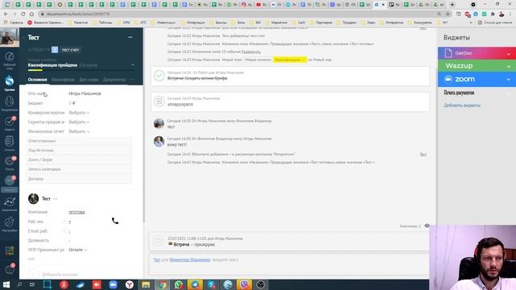Click the Договор field row
The height and width of the screenshot is (290, 516).
79,179
